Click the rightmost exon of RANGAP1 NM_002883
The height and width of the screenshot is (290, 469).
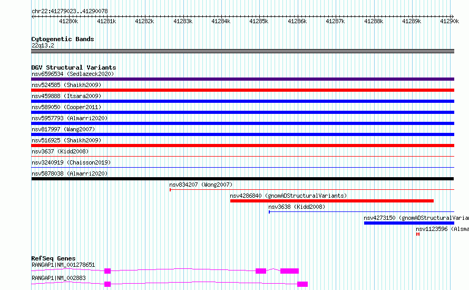[x=302, y=284]
